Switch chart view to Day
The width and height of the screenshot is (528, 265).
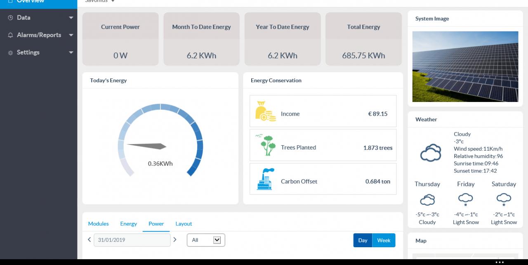(363, 240)
